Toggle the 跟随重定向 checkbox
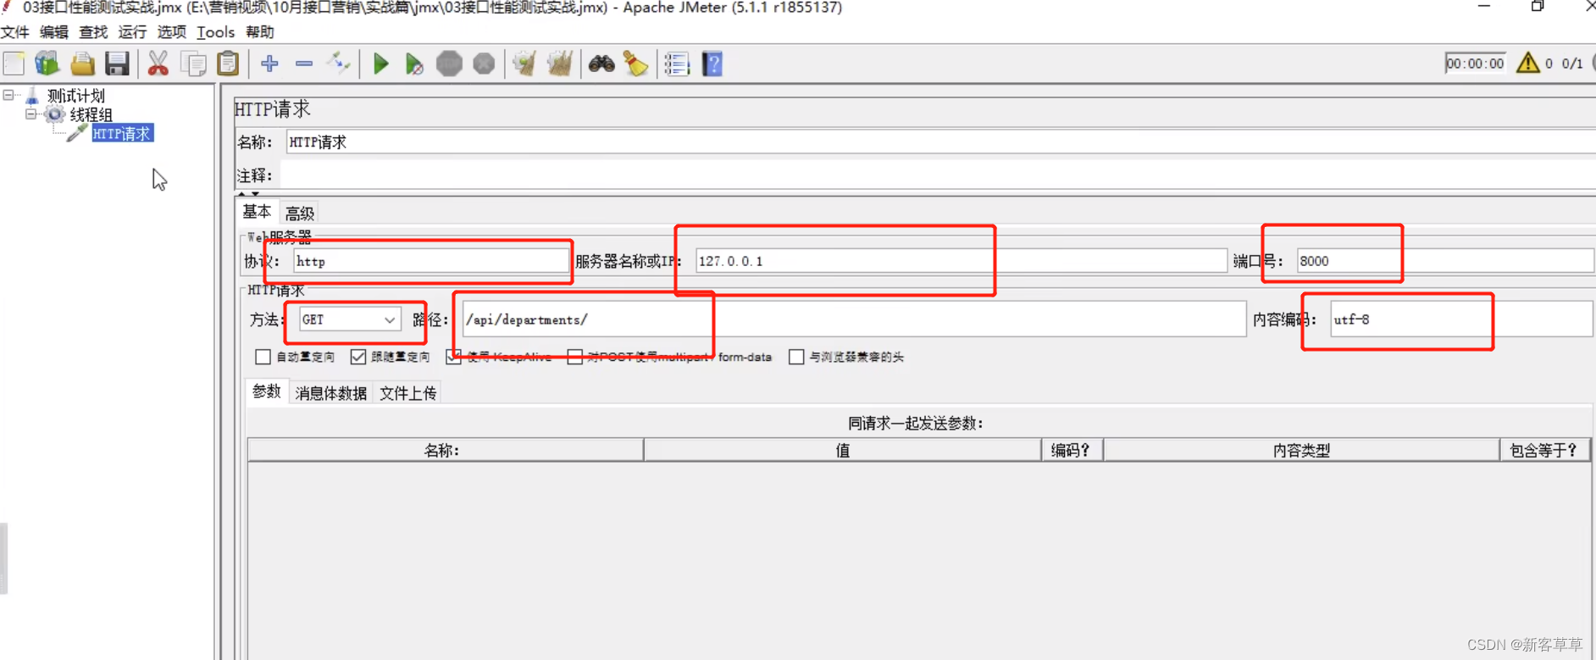1596x660 pixels. point(358,357)
